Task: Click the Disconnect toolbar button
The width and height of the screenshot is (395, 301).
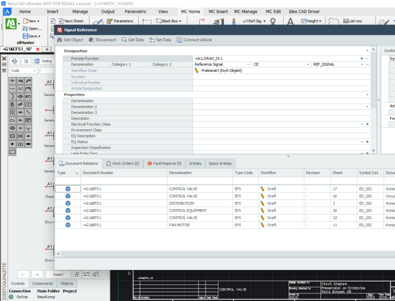Action: (x=102, y=40)
